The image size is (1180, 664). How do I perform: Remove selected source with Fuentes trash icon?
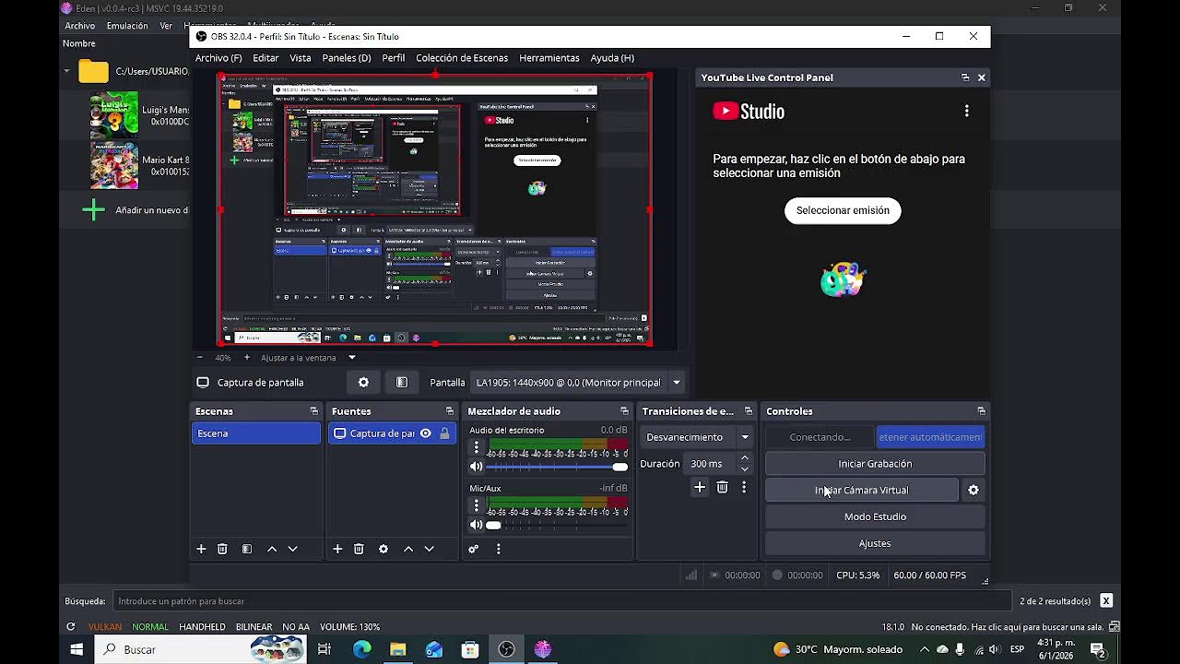(x=359, y=549)
